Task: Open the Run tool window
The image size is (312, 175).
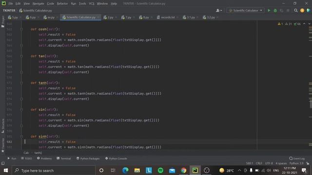Action: pos(12,158)
